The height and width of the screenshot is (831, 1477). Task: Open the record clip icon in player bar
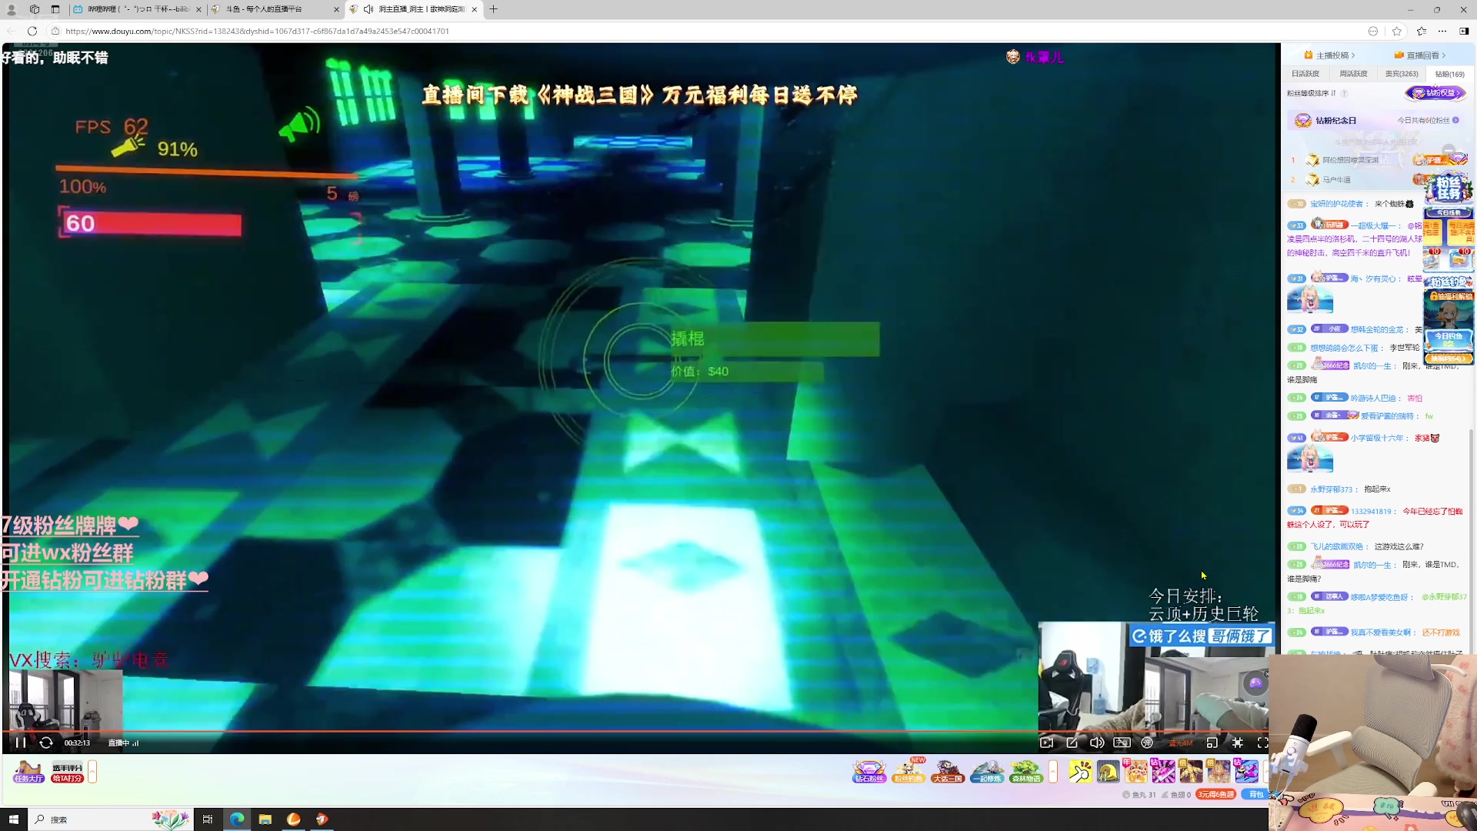(x=1046, y=743)
